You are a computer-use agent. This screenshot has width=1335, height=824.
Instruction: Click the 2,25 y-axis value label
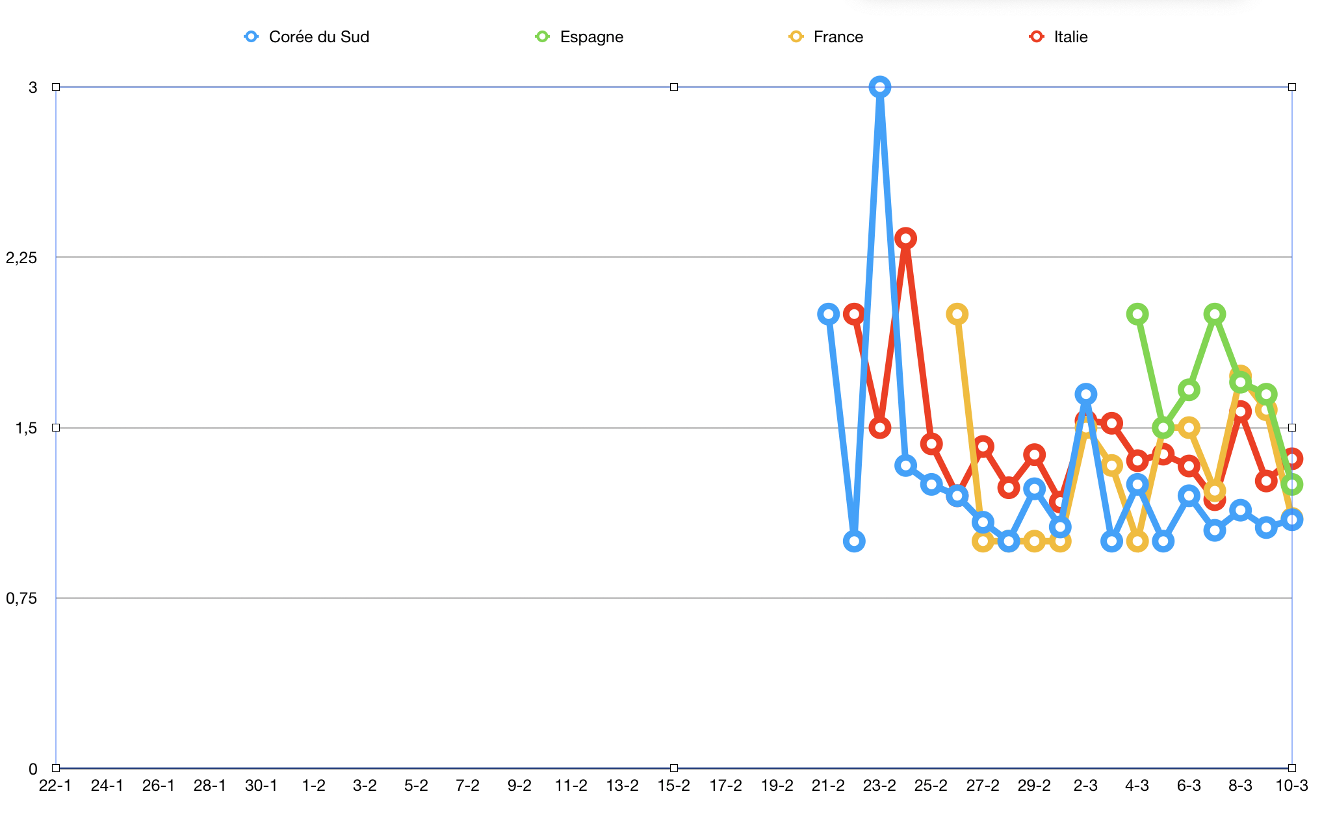click(x=21, y=258)
